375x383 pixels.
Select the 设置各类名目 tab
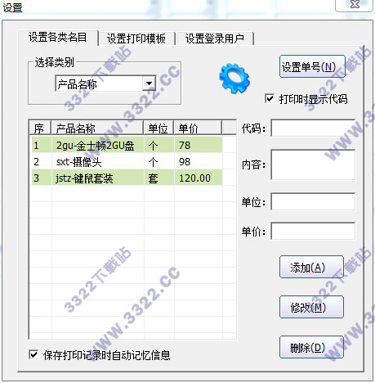pos(58,38)
